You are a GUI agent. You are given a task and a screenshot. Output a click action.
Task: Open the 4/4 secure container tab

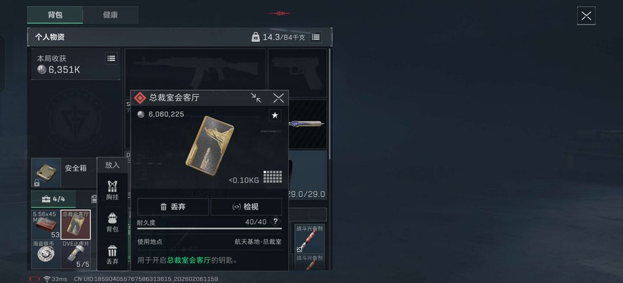pyautogui.click(x=53, y=199)
